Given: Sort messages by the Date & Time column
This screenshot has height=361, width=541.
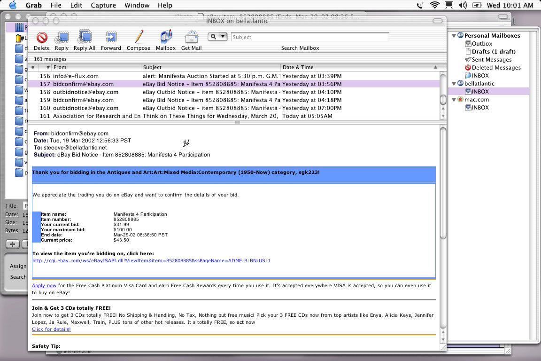Looking at the screenshot, I should (x=360, y=67).
